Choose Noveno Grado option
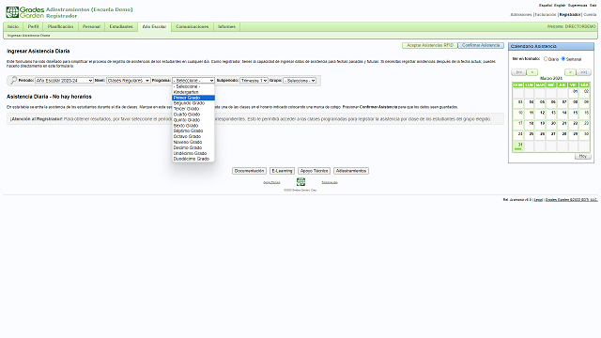This screenshot has height=338, width=601. [x=193, y=142]
